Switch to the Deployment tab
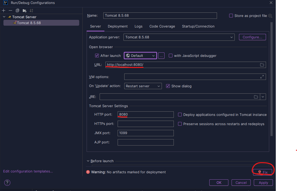 click(x=118, y=26)
